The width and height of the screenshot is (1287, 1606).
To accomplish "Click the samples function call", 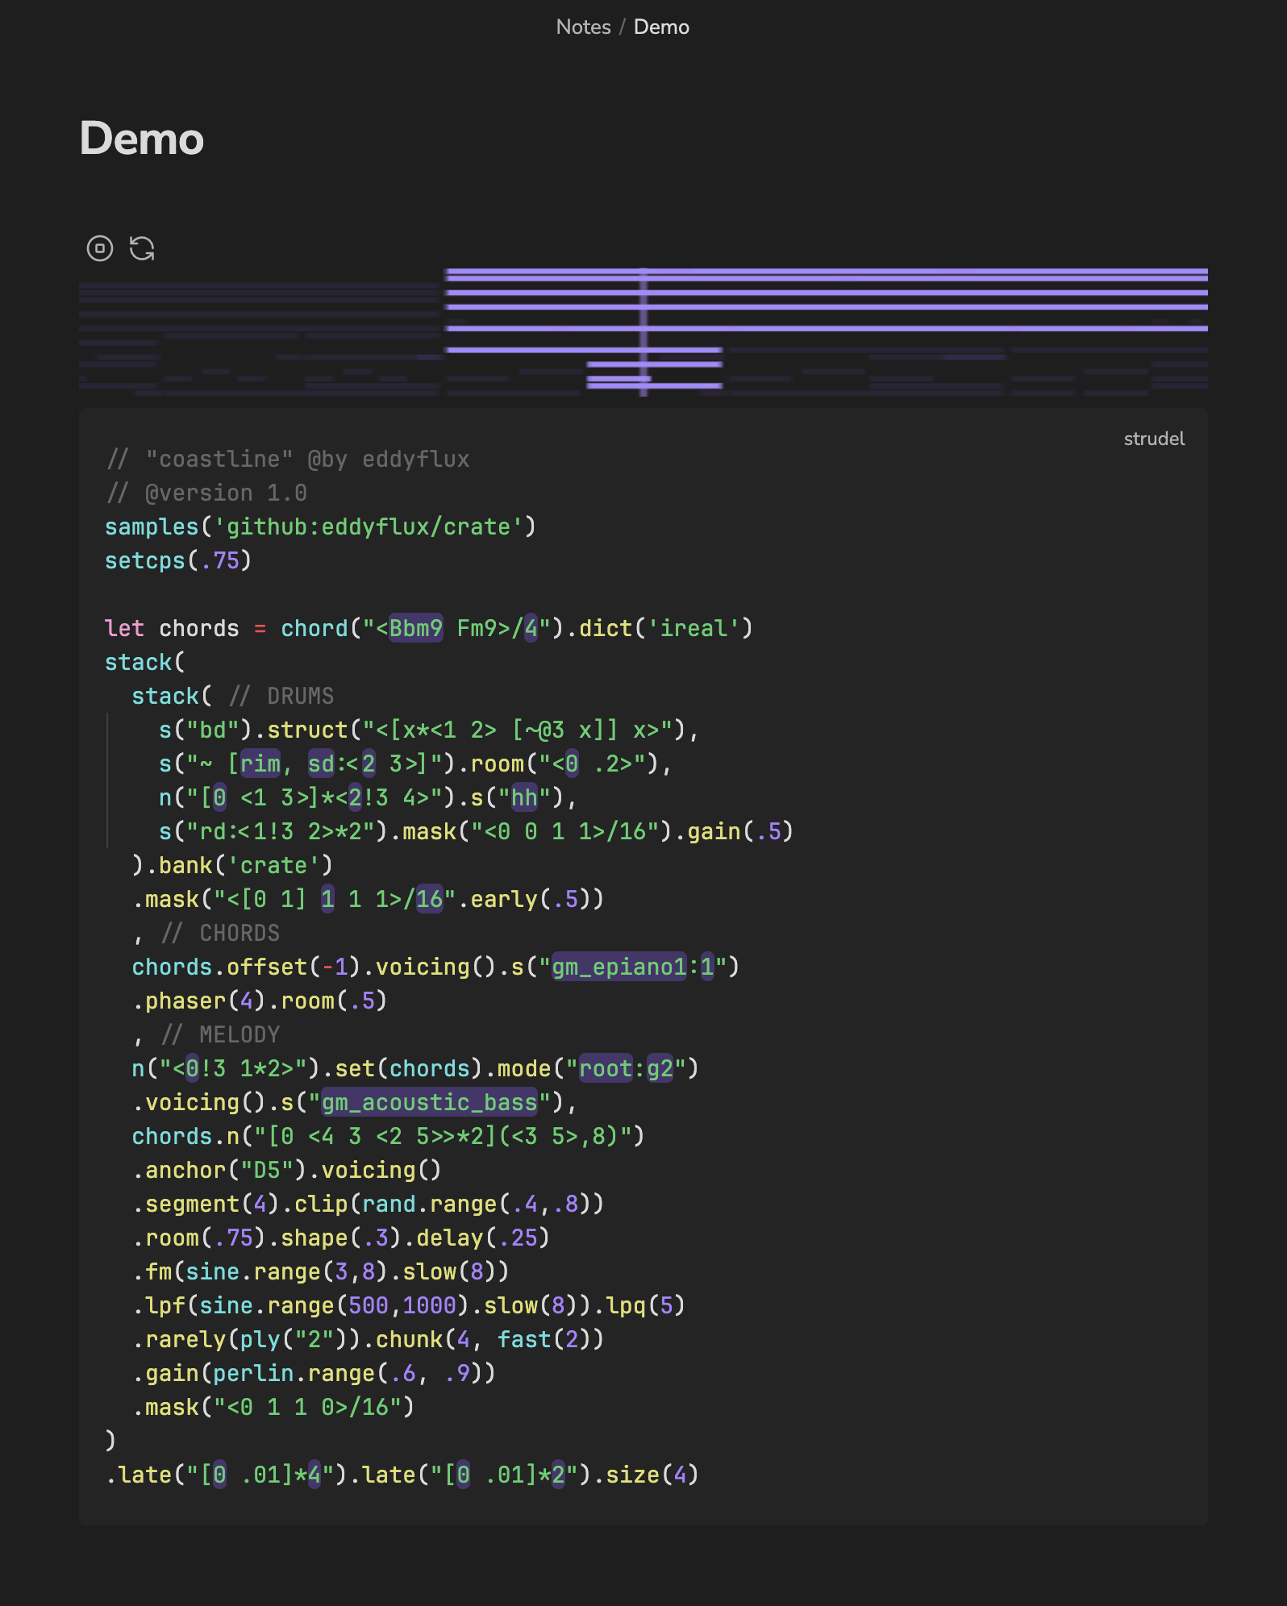I will [152, 526].
